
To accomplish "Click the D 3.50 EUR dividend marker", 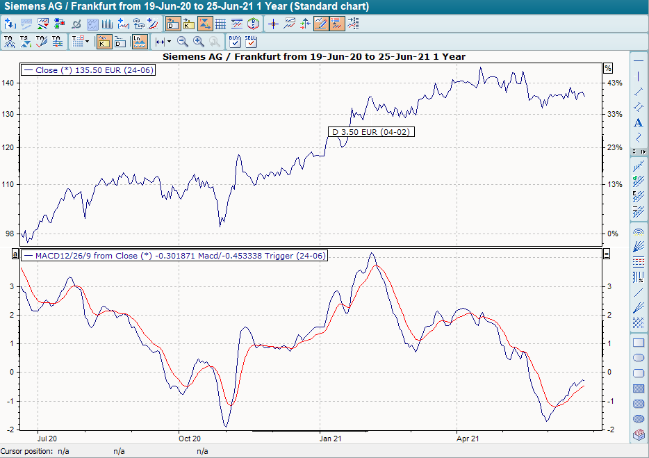I will (x=370, y=131).
